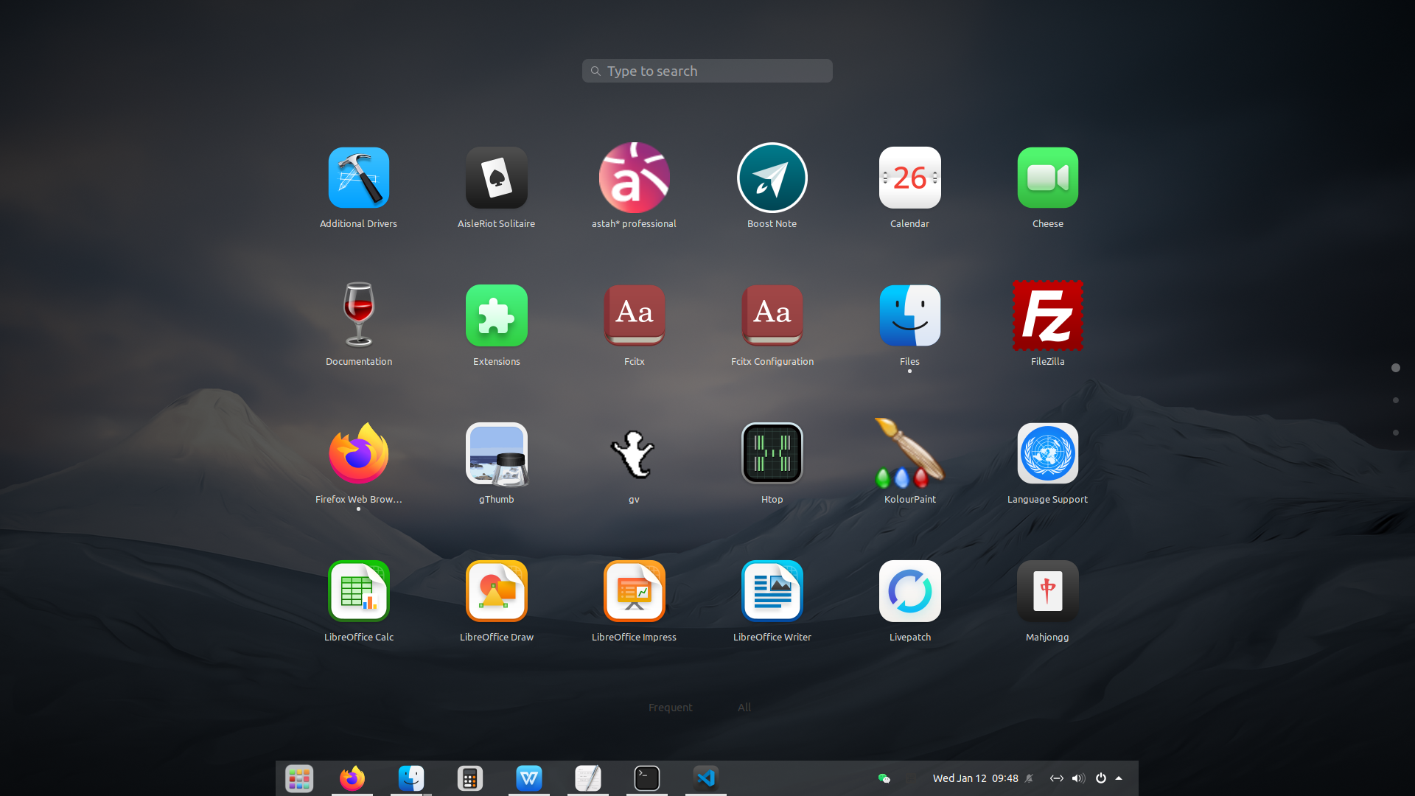Open the FileZilla application
Screen dimensions: 1415x796
click(1047, 315)
